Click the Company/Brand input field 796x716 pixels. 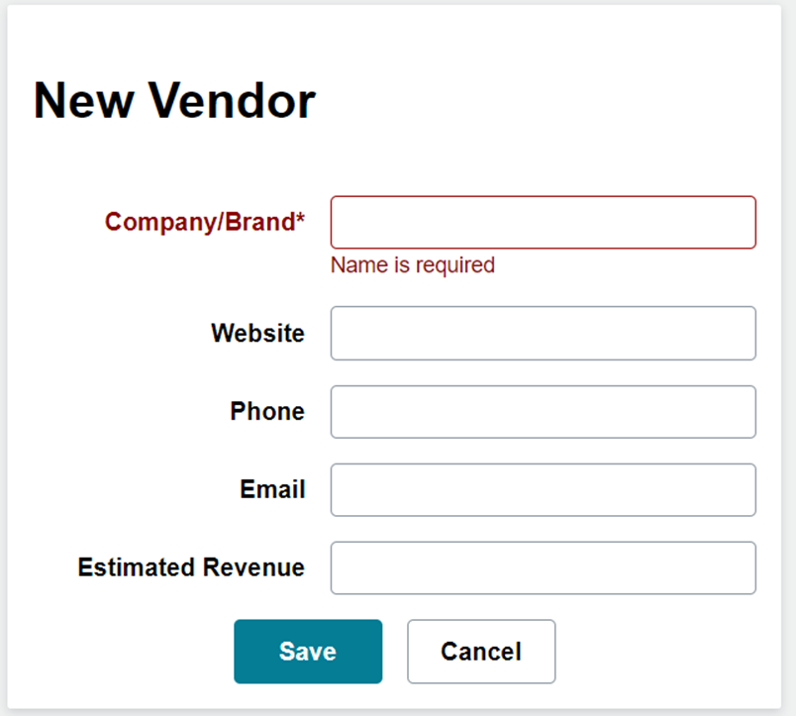tap(543, 222)
